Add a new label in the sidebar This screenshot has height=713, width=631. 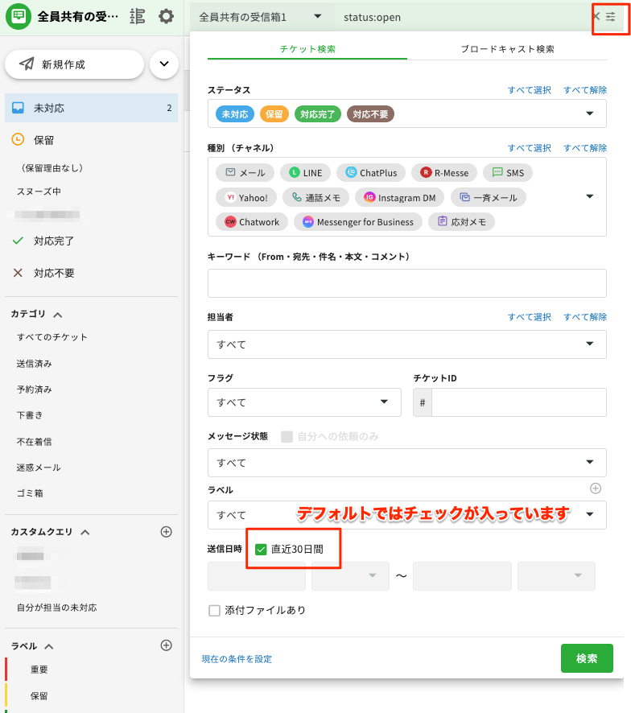pyautogui.click(x=167, y=645)
